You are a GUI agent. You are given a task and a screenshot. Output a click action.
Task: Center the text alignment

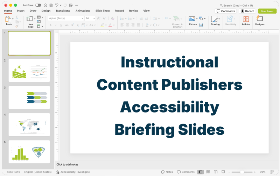pos(127,25)
